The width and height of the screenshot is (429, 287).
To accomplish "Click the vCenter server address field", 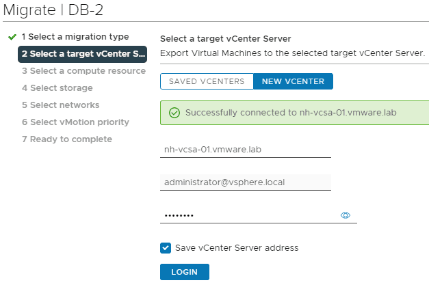I will pyautogui.click(x=245, y=149).
